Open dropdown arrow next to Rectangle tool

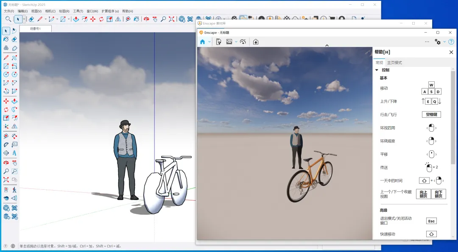(x=69, y=19)
